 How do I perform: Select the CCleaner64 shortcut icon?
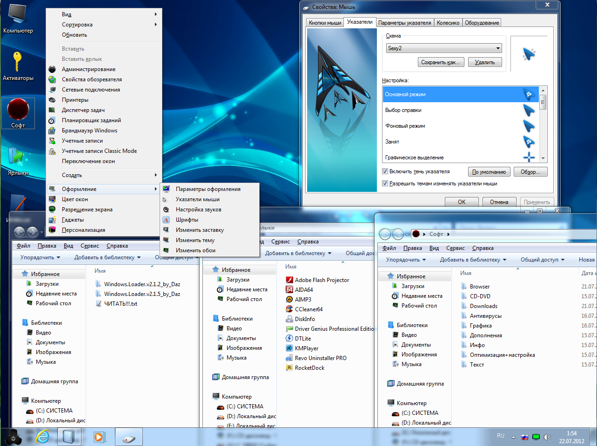(289, 309)
